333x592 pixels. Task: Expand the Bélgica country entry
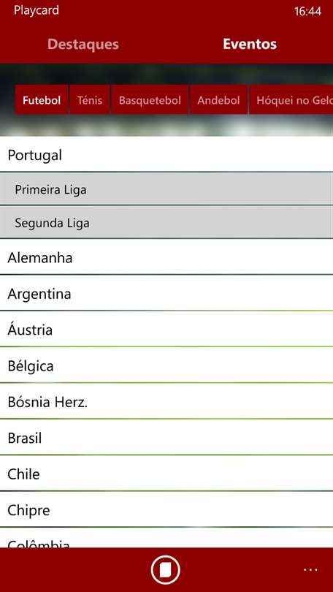166,365
